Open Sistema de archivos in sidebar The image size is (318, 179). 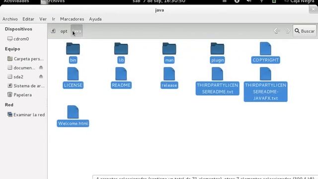pos(26,86)
